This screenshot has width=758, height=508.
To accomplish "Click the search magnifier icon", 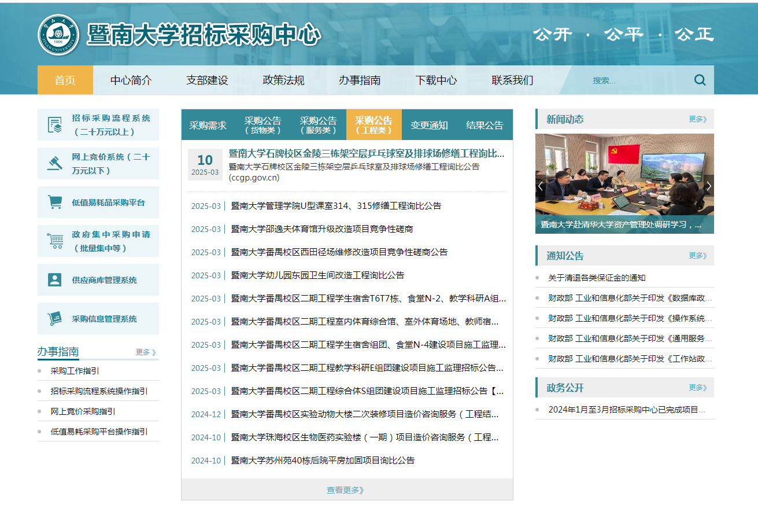I will pos(700,80).
